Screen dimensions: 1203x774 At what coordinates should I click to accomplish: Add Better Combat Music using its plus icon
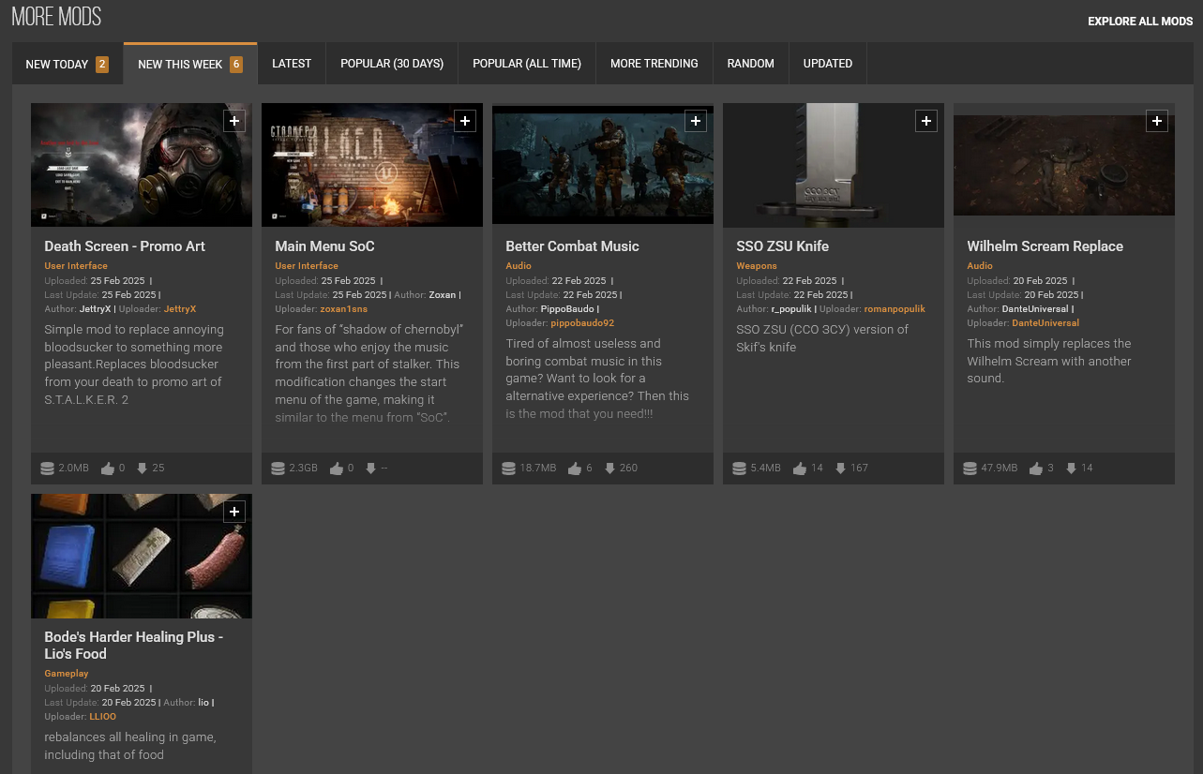pos(696,121)
